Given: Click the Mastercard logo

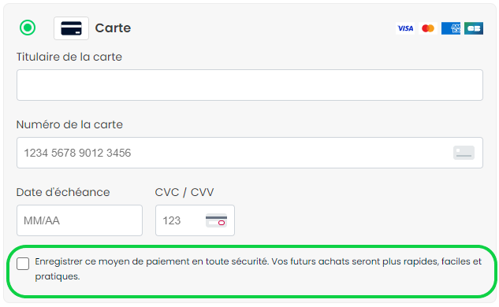Looking at the screenshot, I should [428, 28].
